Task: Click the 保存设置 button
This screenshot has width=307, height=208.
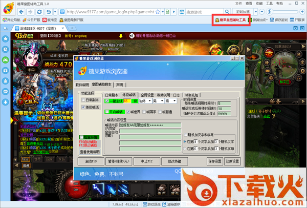Action: click(215, 161)
